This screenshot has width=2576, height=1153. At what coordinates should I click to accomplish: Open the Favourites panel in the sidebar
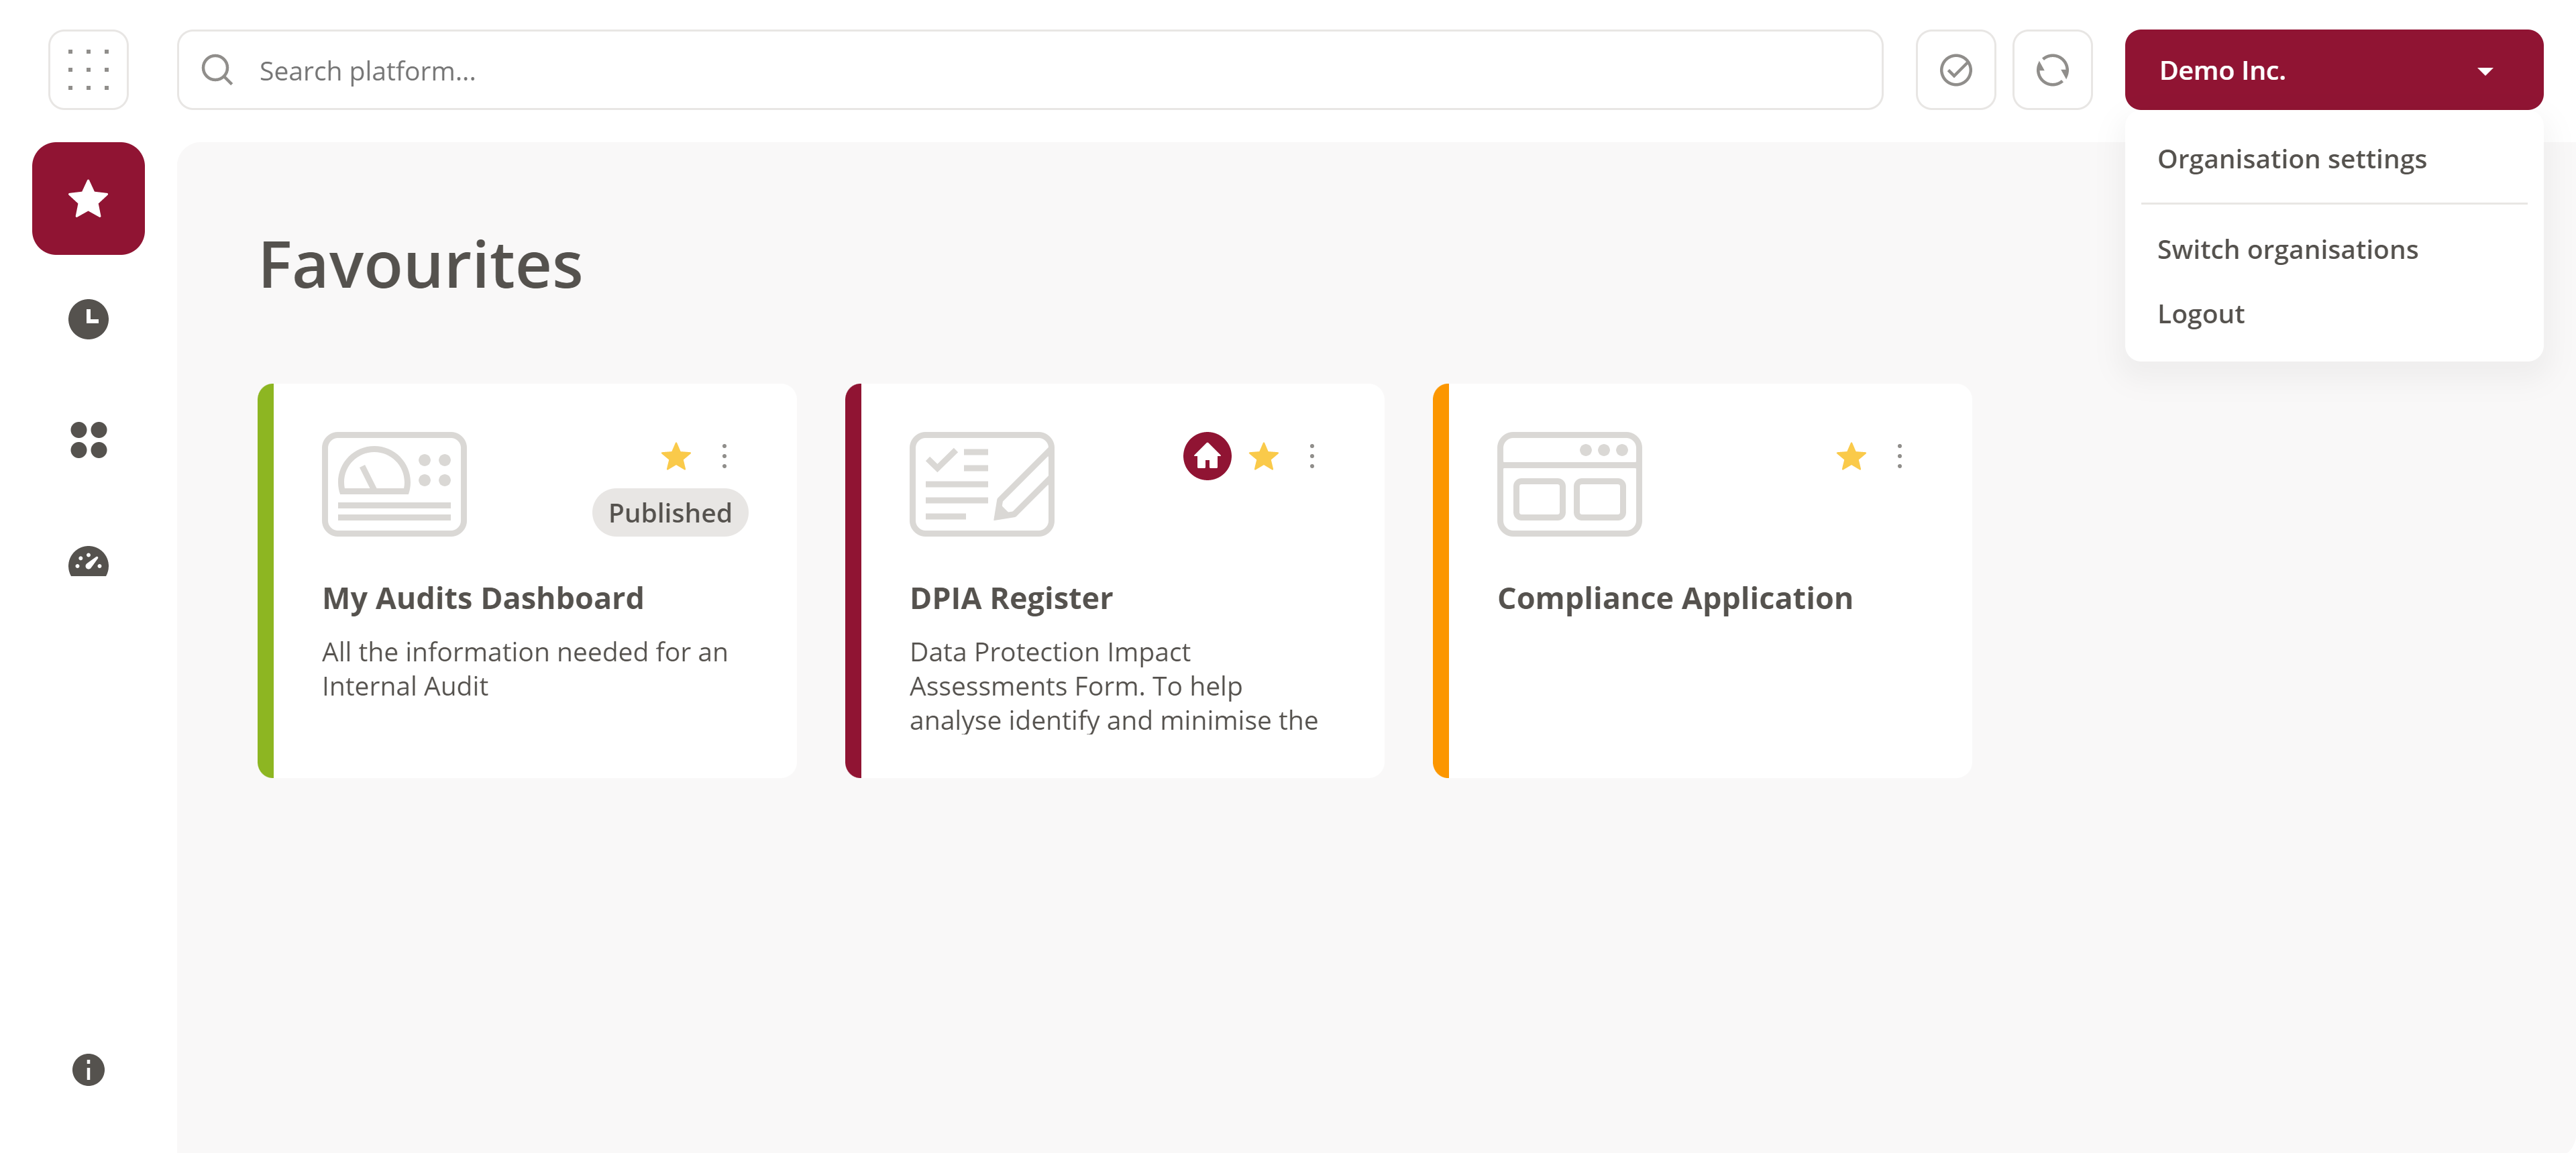88,198
